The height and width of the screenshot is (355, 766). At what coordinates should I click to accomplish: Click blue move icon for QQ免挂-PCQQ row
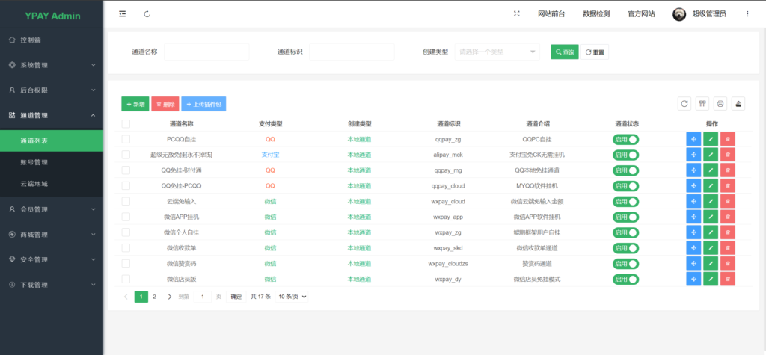tap(693, 185)
